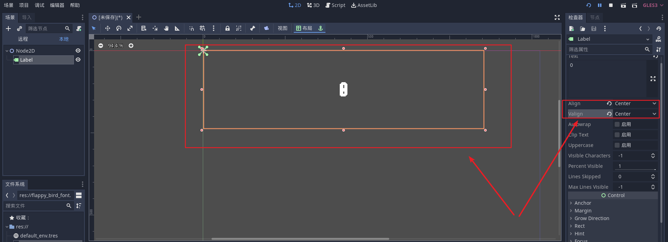Image resolution: width=668 pixels, height=242 pixels.
Task: Switch to the 导入 import tab
Action: 26,17
